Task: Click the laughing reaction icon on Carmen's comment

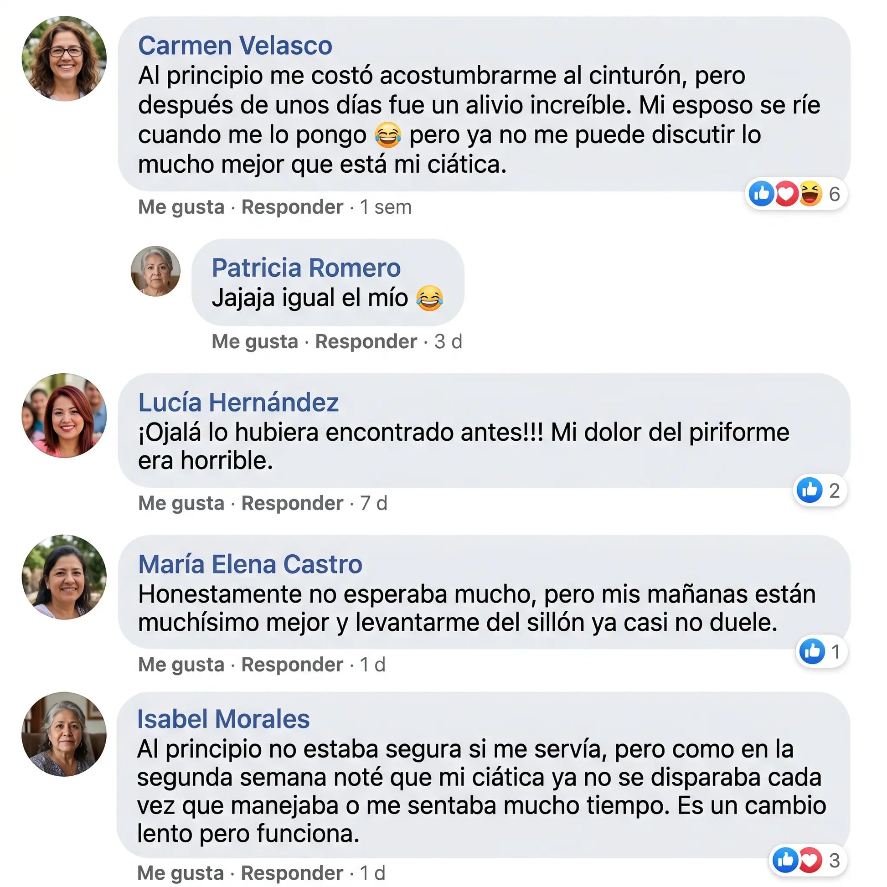Action: [x=810, y=193]
